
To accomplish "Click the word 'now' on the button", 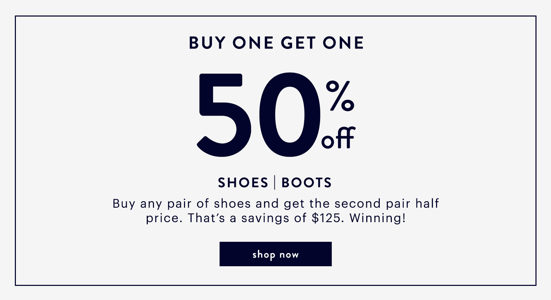I will point(289,255).
